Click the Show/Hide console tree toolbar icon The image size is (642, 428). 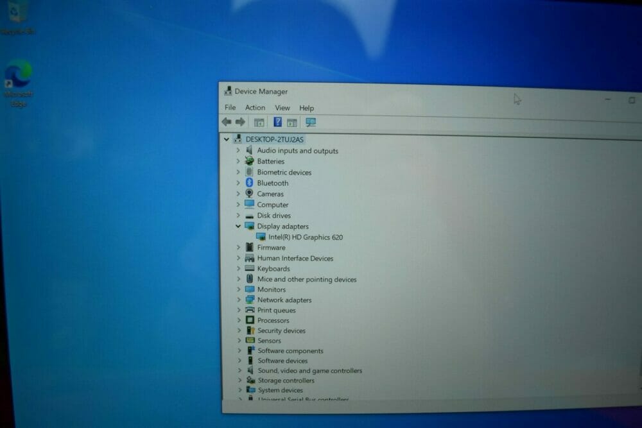(259, 122)
